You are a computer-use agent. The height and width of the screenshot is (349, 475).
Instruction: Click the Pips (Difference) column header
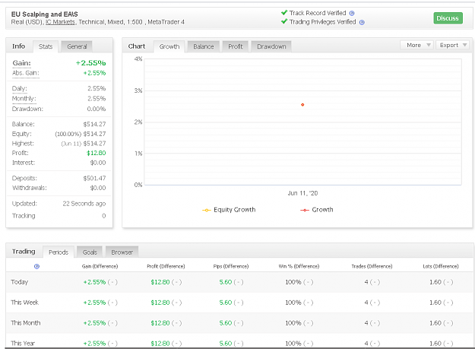(x=231, y=267)
